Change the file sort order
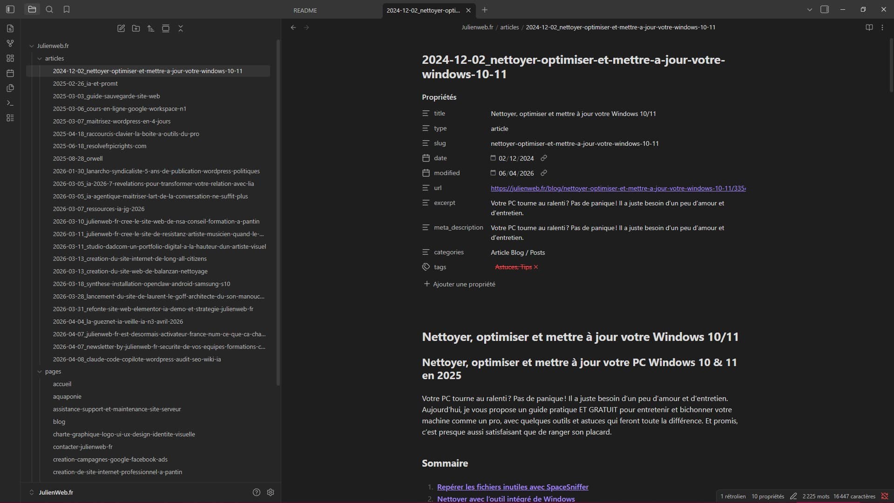Viewport: 894px width, 503px height. tap(151, 28)
